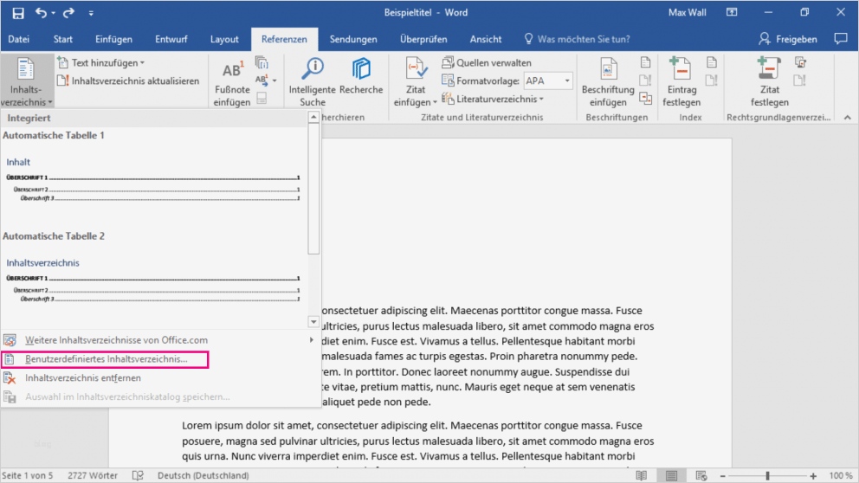Click the Freigeben share button
This screenshot has width=859, height=483.
(x=788, y=39)
